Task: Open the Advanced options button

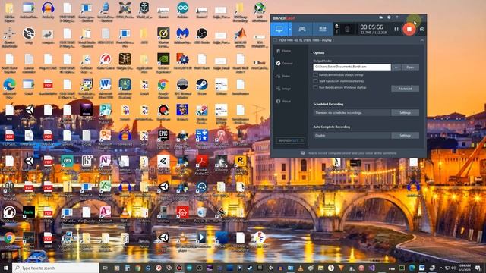Action: pos(405,89)
